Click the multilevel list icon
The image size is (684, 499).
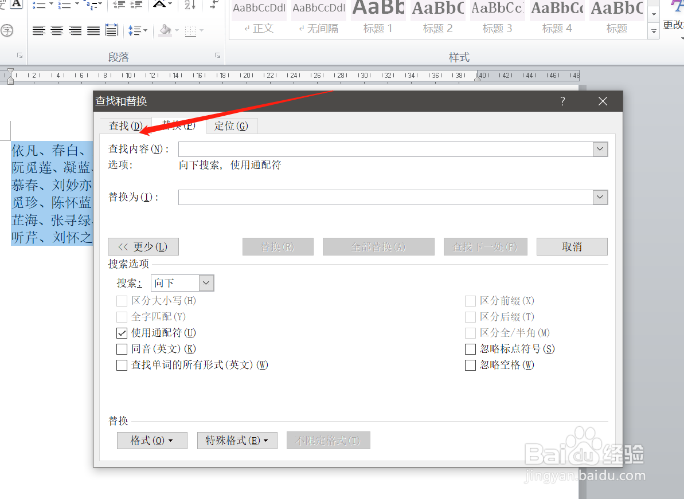coord(90,5)
